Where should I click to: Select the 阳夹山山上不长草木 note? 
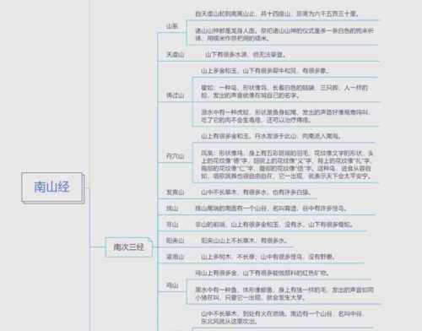click(244, 241)
